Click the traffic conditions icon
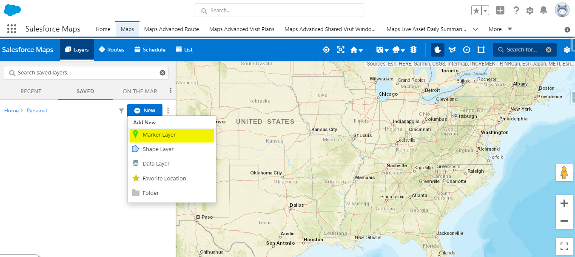This screenshot has width=575, height=257. 413,50
